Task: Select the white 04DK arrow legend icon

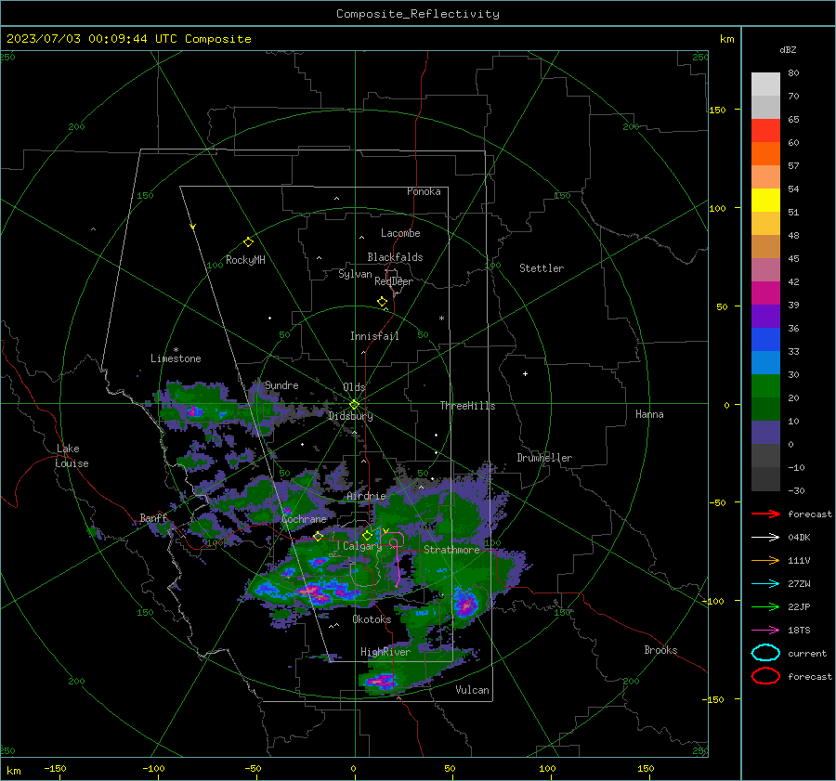Action: (765, 538)
